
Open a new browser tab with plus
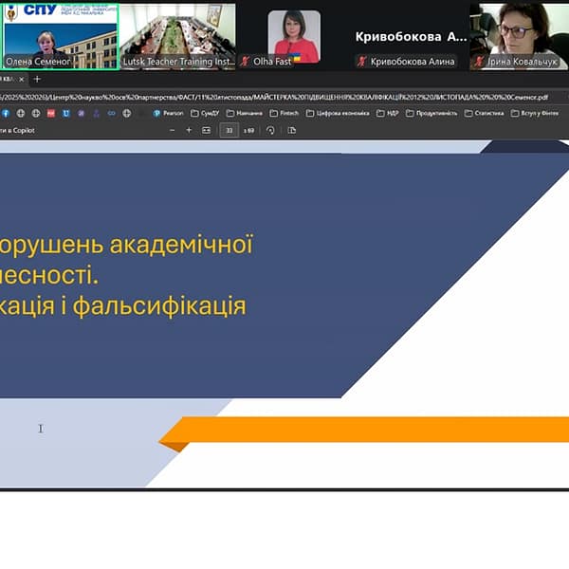tap(38, 79)
